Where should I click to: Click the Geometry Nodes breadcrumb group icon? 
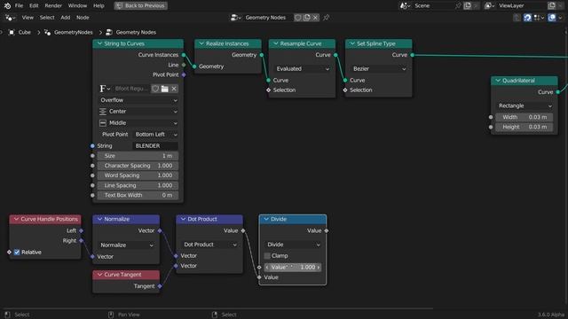pos(109,32)
